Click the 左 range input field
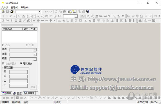The height and width of the screenshot is (104, 161). coord(19,72)
